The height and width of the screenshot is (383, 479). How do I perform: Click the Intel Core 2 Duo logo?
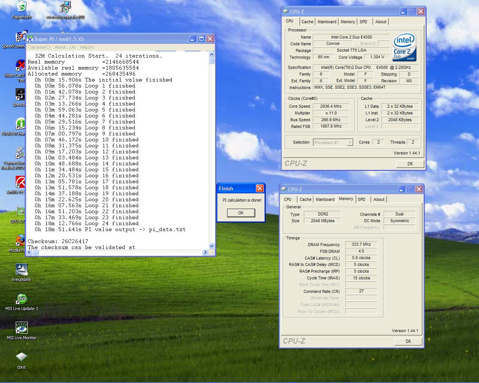pyautogui.click(x=404, y=47)
